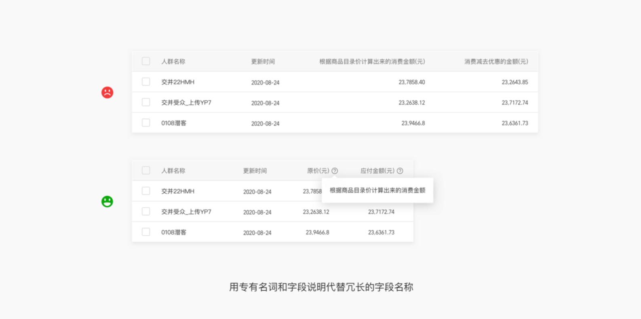This screenshot has width=641, height=319.
Task: Click value 23,9466.8 in lower table
Action: [x=317, y=232]
